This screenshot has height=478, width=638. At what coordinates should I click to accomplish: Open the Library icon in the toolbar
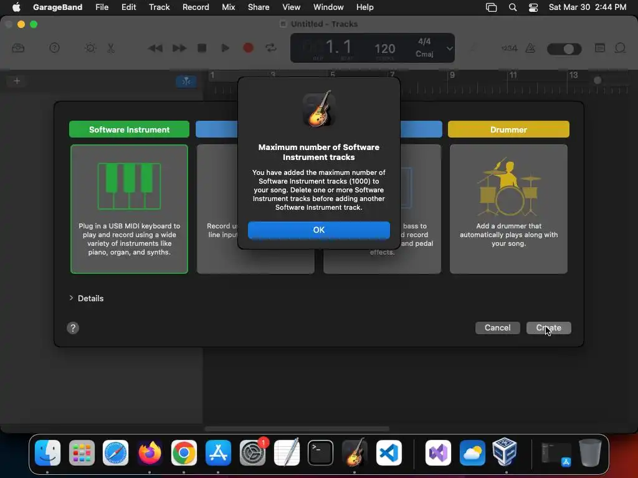pyautogui.click(x=18, y=48)
